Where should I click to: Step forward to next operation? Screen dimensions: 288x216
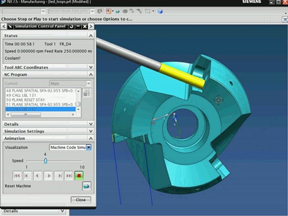[x=59, y=175]
